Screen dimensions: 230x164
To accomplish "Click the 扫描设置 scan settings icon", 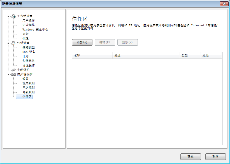I will (x=13, y=43).
